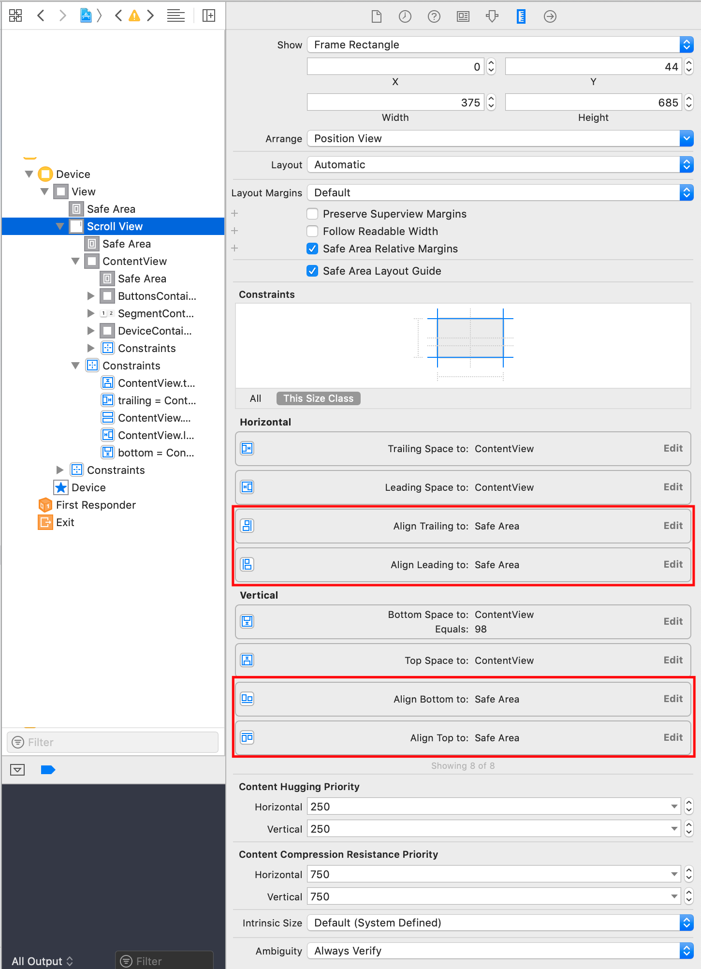Click the storyboard file icon in jump bar
This screenshot has width=701, height=969.
point(86,15)
